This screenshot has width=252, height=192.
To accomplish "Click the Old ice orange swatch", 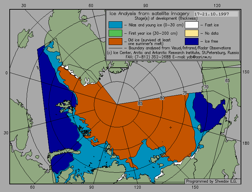I will 115,41.
